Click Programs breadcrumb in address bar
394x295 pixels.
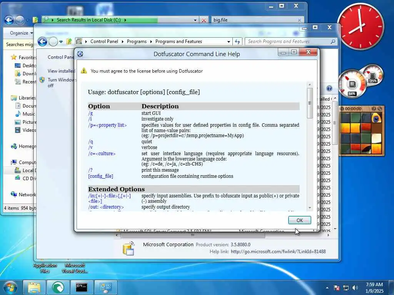coord(137,41)
